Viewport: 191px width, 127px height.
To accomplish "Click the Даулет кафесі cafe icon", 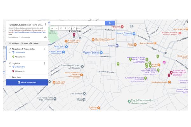I will (x=155, y=43).
